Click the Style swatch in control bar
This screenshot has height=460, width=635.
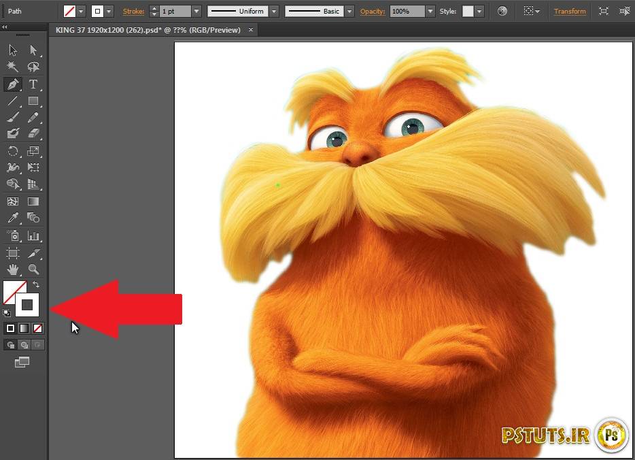(x=468, y=12)
